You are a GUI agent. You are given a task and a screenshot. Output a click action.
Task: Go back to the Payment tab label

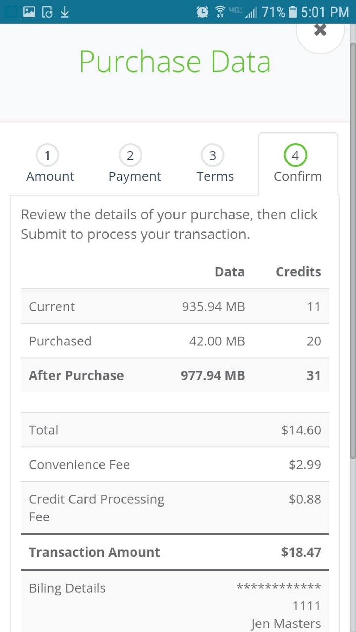click(135, 176)
